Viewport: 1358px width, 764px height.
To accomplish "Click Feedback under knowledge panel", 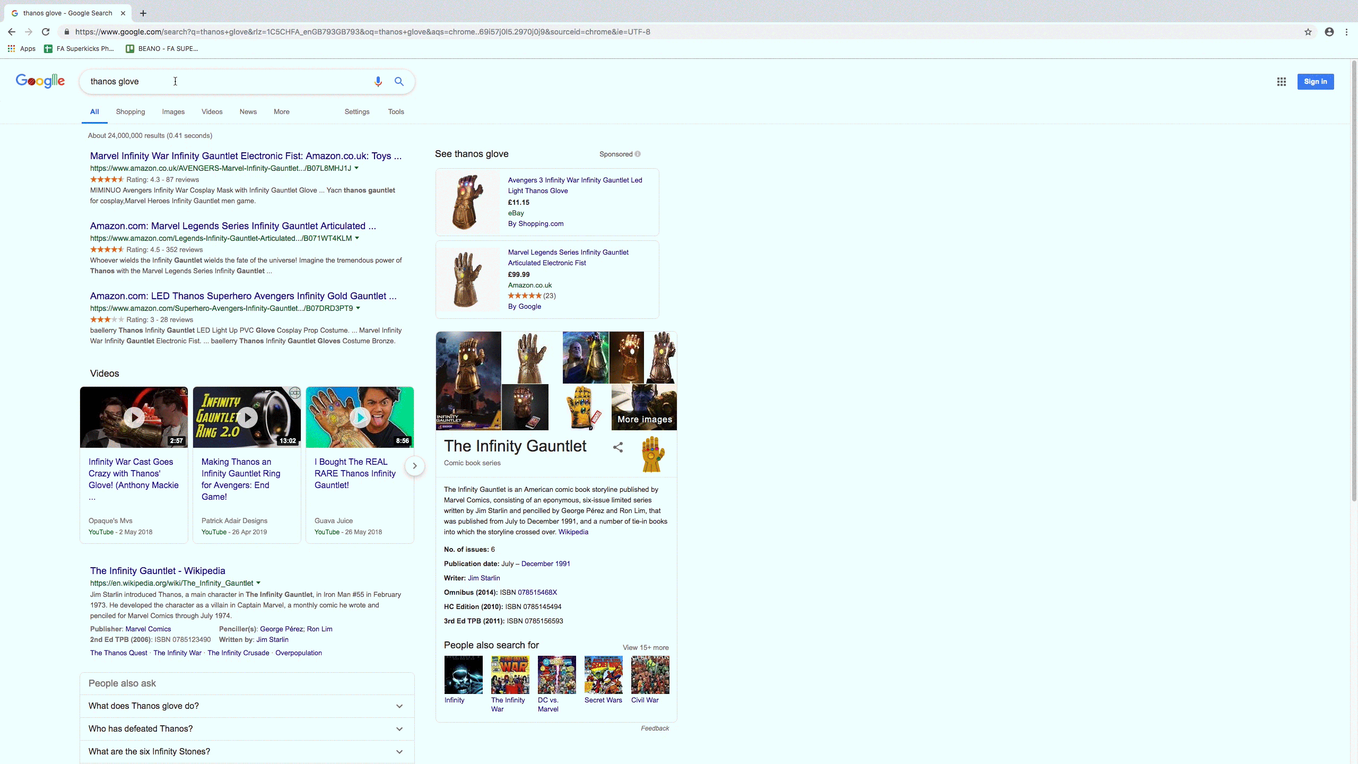I will pos(655,728).
